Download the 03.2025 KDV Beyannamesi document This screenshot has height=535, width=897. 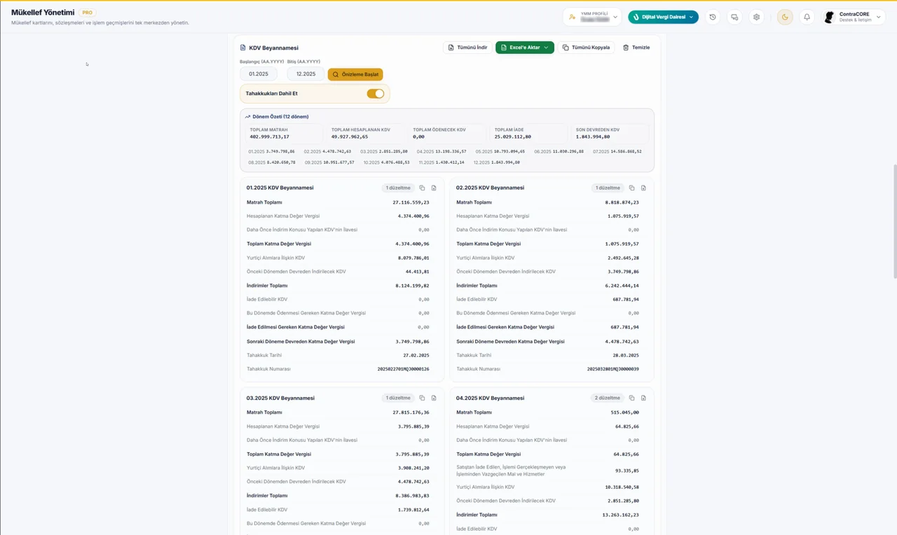click(434, 398)
